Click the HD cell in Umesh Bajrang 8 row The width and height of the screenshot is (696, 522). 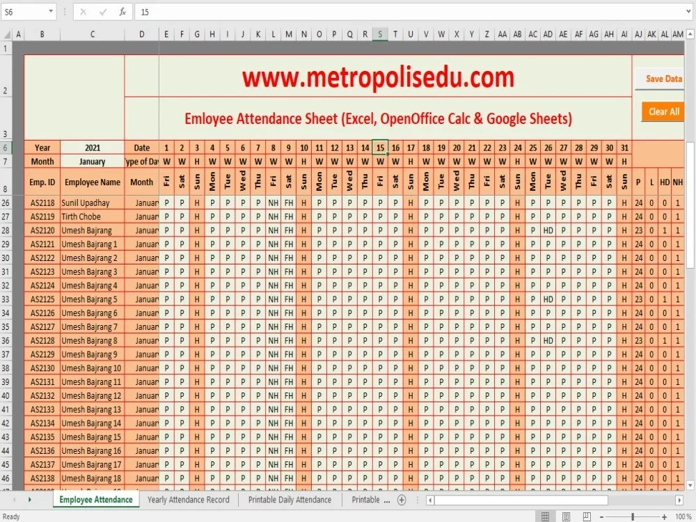click(x=548, y=340)
